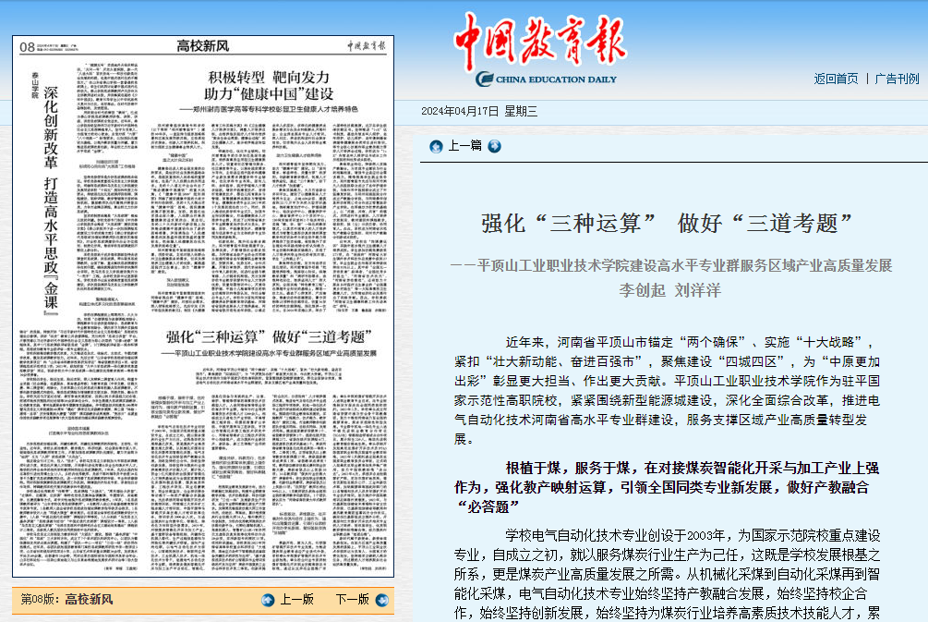Image resolution: width=928 pixels, height=622 pixels.
Task: Click the article title 强化“三种运算” 做好“三道考题”
Action: tap(667, 224)
